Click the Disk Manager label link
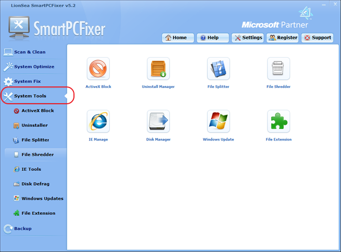341x252 pixels. (158, 139)
